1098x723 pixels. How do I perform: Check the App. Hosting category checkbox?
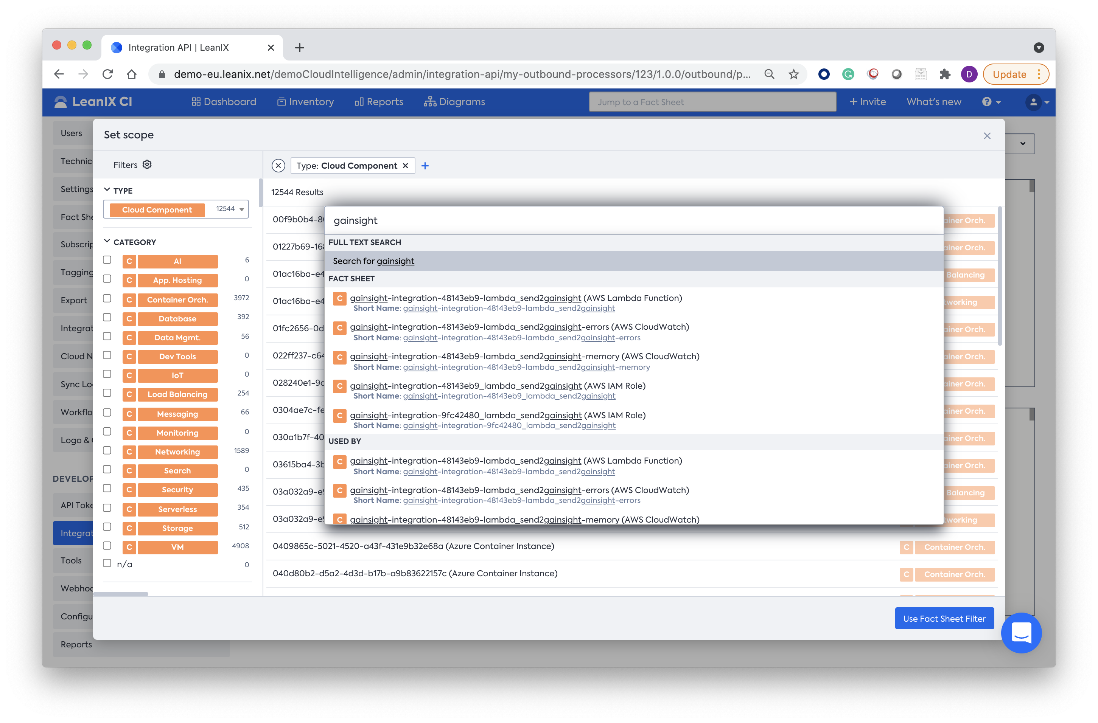click(107, 279)
